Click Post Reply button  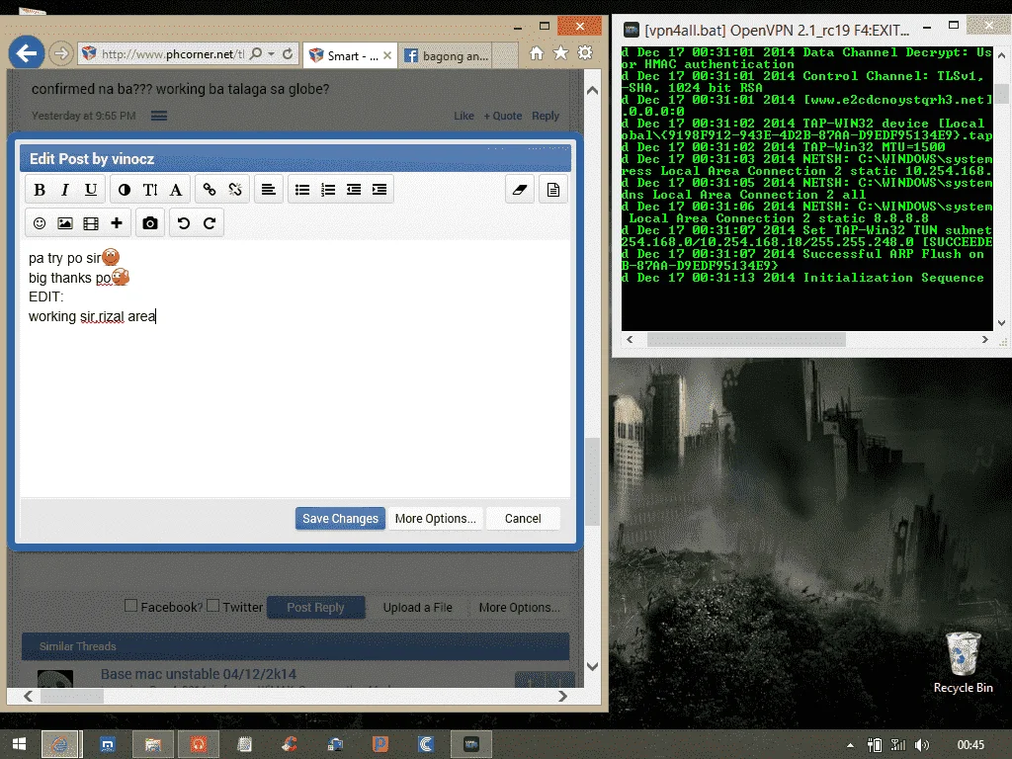(x=315, y=608)
